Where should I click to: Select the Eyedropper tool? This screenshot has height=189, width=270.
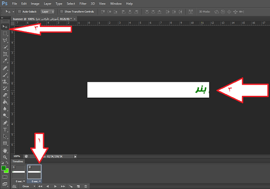[5, 60]
